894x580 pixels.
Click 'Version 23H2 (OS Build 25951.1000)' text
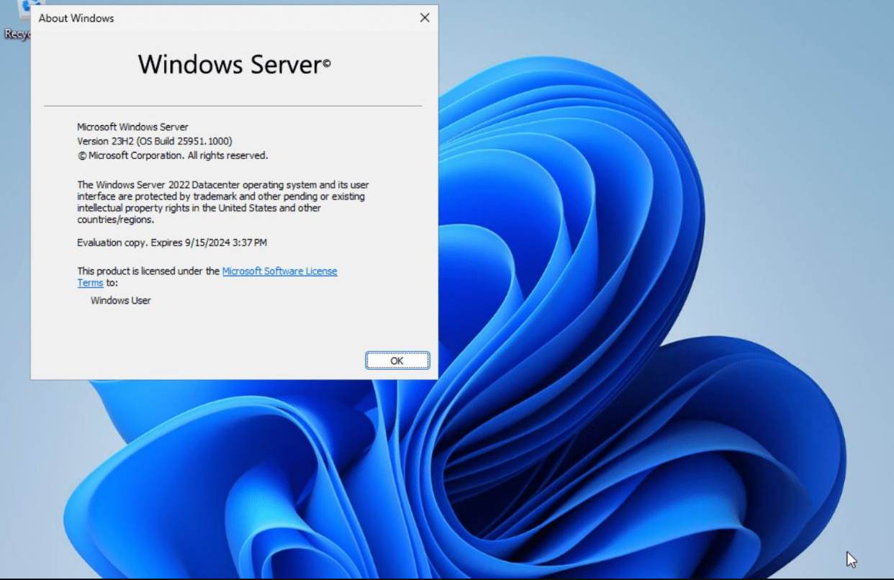coord(155,141)
